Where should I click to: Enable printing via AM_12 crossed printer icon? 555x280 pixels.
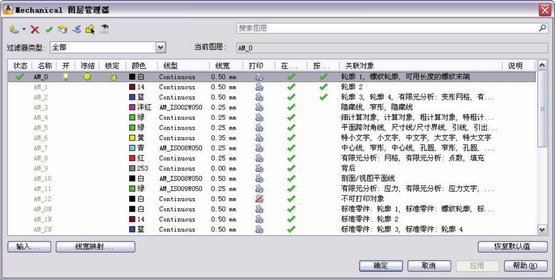coord(259,199)
